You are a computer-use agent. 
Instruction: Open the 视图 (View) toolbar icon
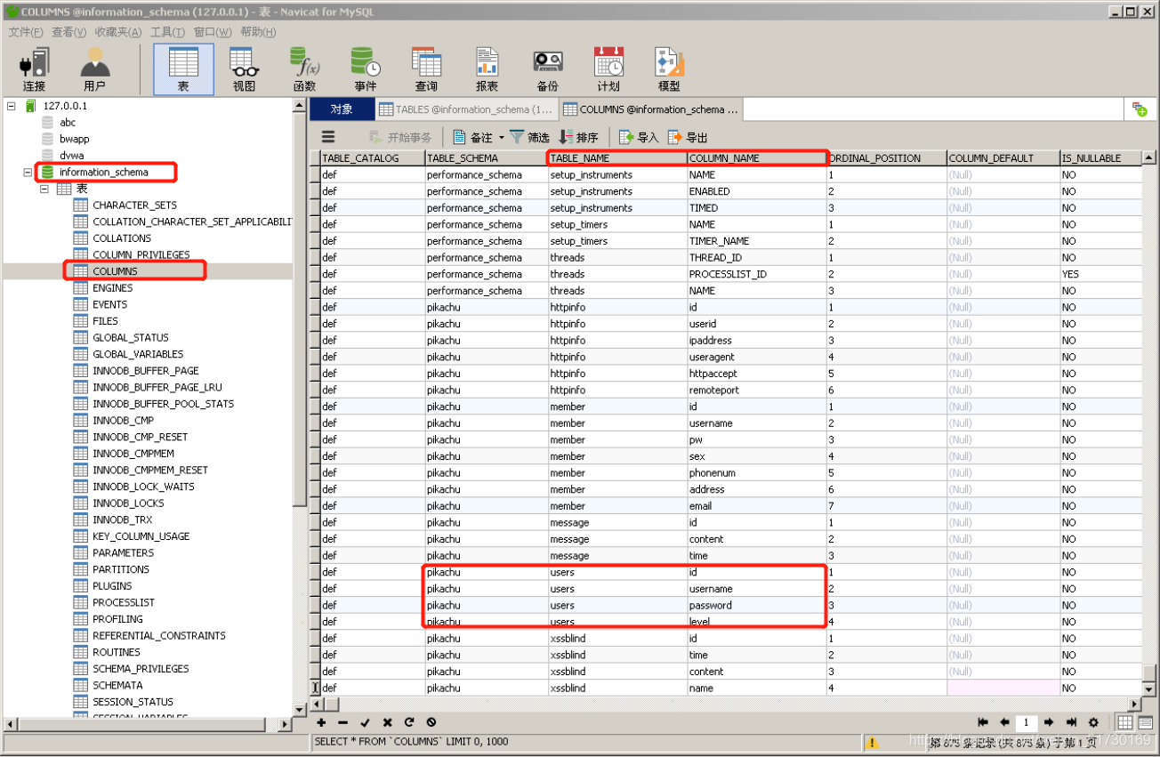(x=244, y=69)
